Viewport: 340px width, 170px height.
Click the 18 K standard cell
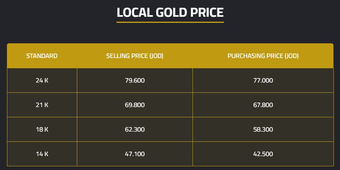pos(42,130)
